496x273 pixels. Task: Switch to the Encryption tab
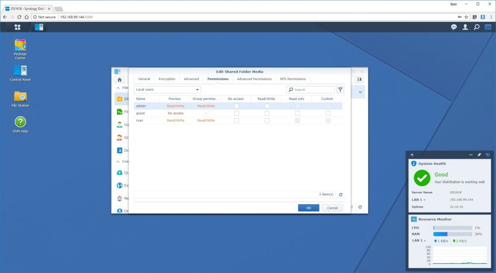[167, 79]
